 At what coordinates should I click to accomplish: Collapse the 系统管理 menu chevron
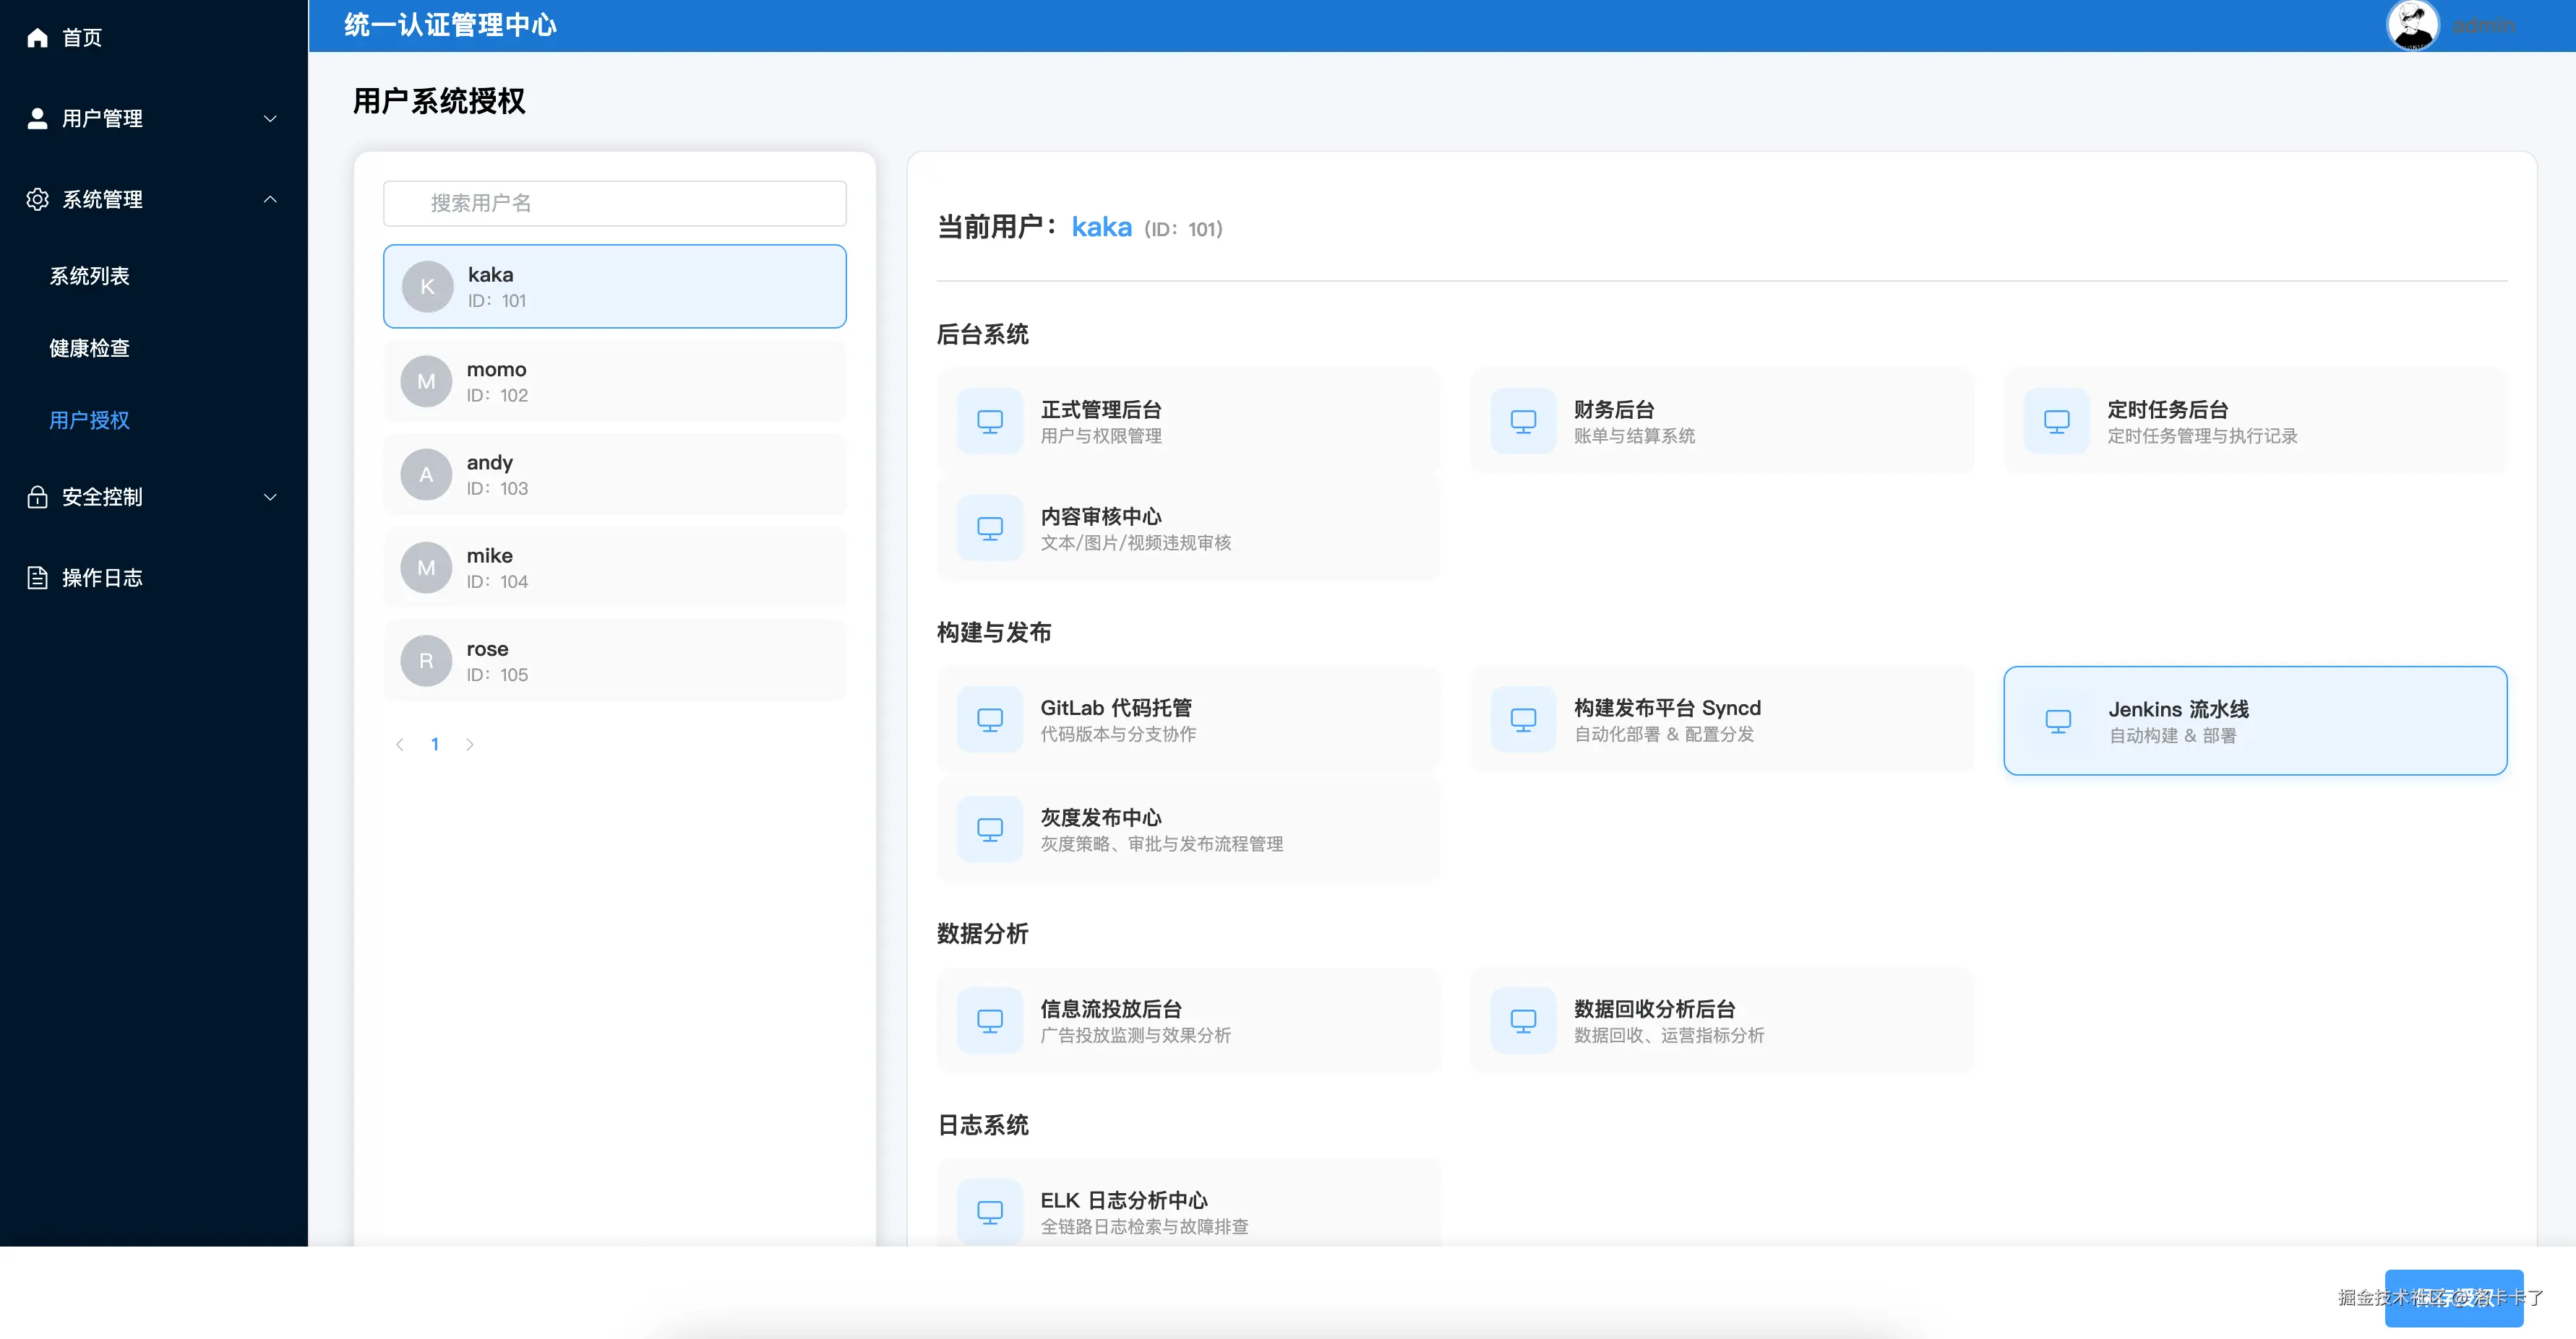pyautogui.click(x=270, y=199)
